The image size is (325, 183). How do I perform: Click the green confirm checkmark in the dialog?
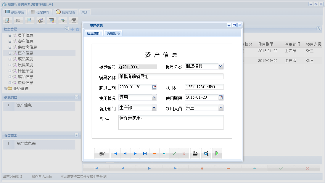click(174, 153)
